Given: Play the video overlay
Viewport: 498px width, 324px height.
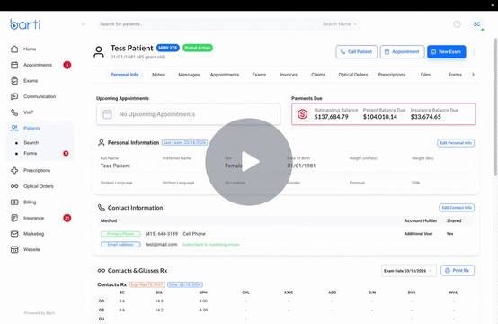Looking at the screenshot, I should (x=249, y=162).
